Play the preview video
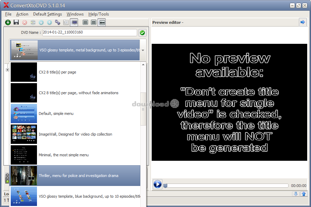311x207 pixels. (158, 184)
